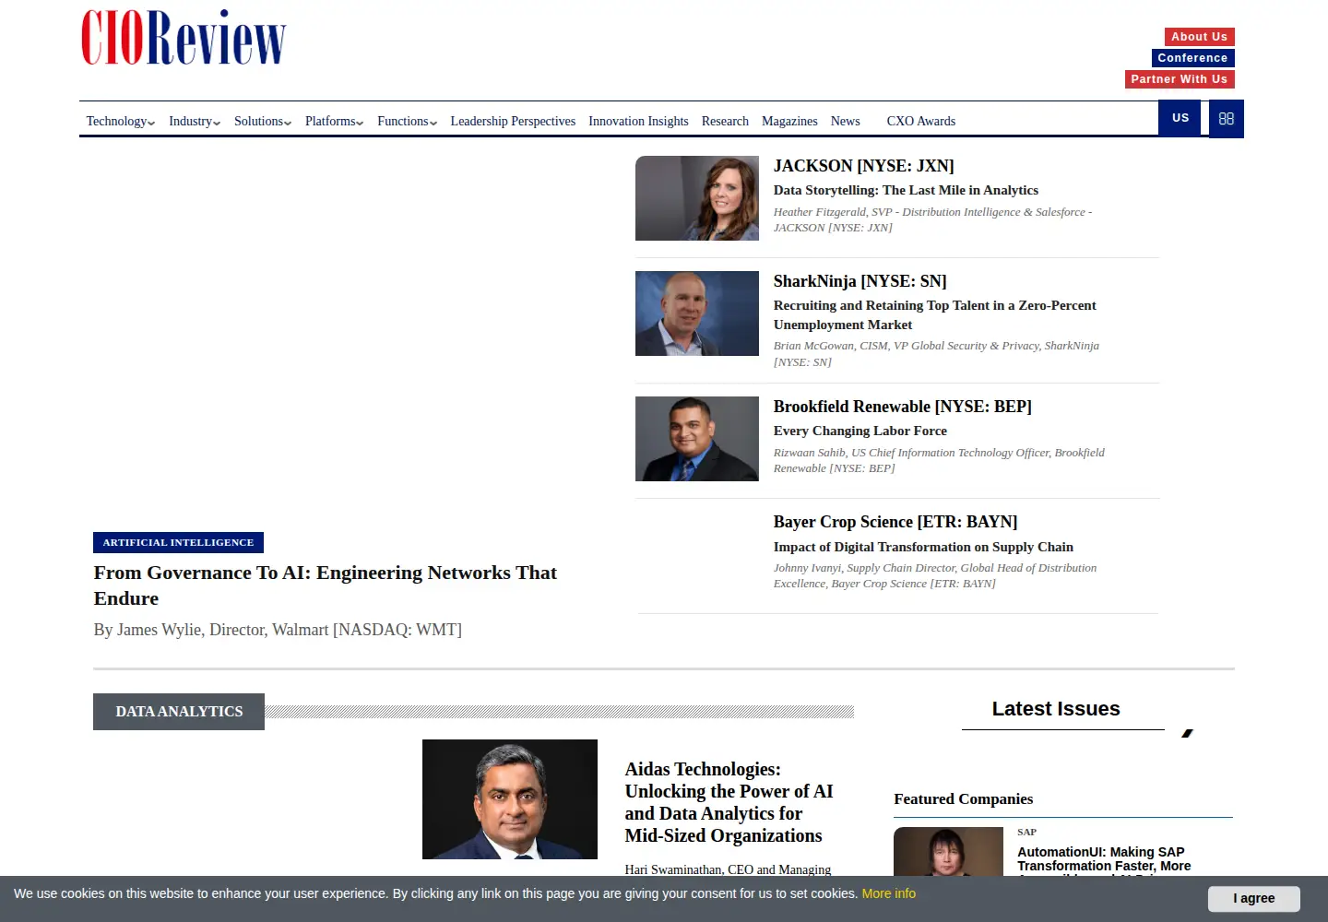Read Data Storytelling: The Last Mile article
The width and height of the screenshot is (1328, 922).
coord(906,190)
